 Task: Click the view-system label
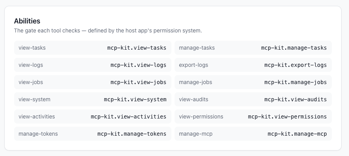click(34, 99)
